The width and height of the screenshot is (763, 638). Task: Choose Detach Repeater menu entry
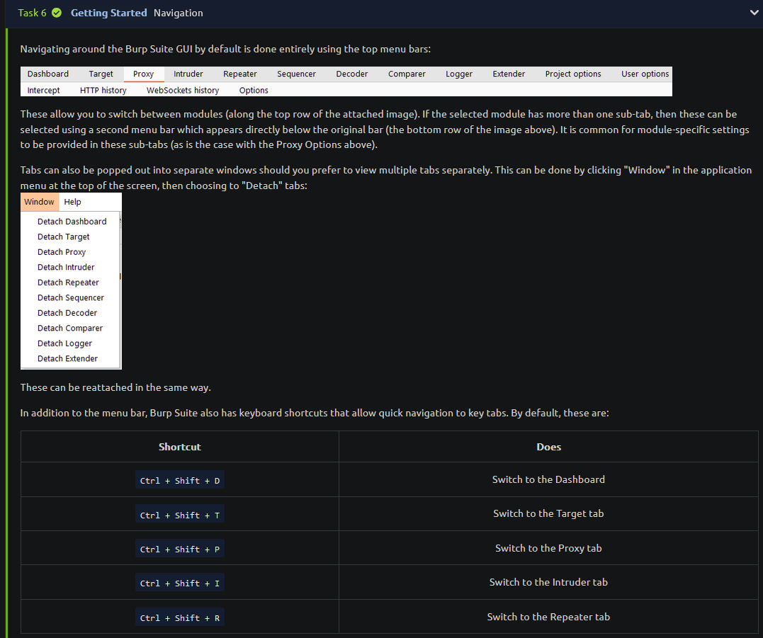[x=68, y=283]
